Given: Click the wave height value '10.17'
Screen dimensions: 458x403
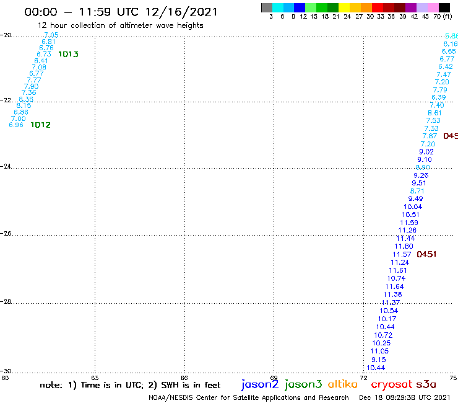Looking at the screenshot, I should coord(387,319).
